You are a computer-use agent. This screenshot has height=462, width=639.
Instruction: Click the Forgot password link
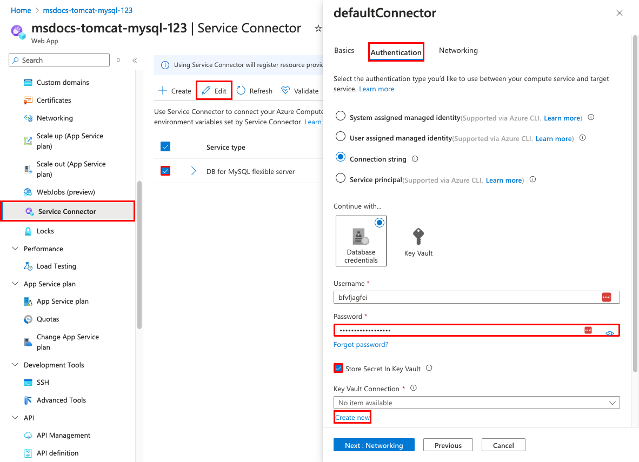coord(360,344)
